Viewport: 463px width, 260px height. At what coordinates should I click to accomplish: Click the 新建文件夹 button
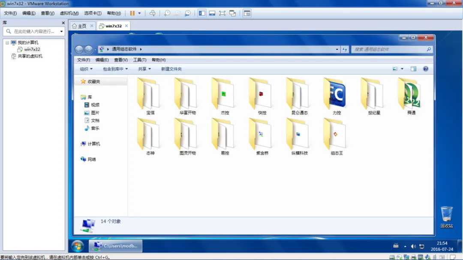pos(171,69)
